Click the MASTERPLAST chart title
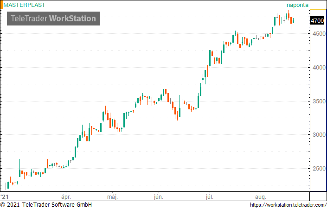Viewport: 327px width, 209px height. (x=24, y=5)
